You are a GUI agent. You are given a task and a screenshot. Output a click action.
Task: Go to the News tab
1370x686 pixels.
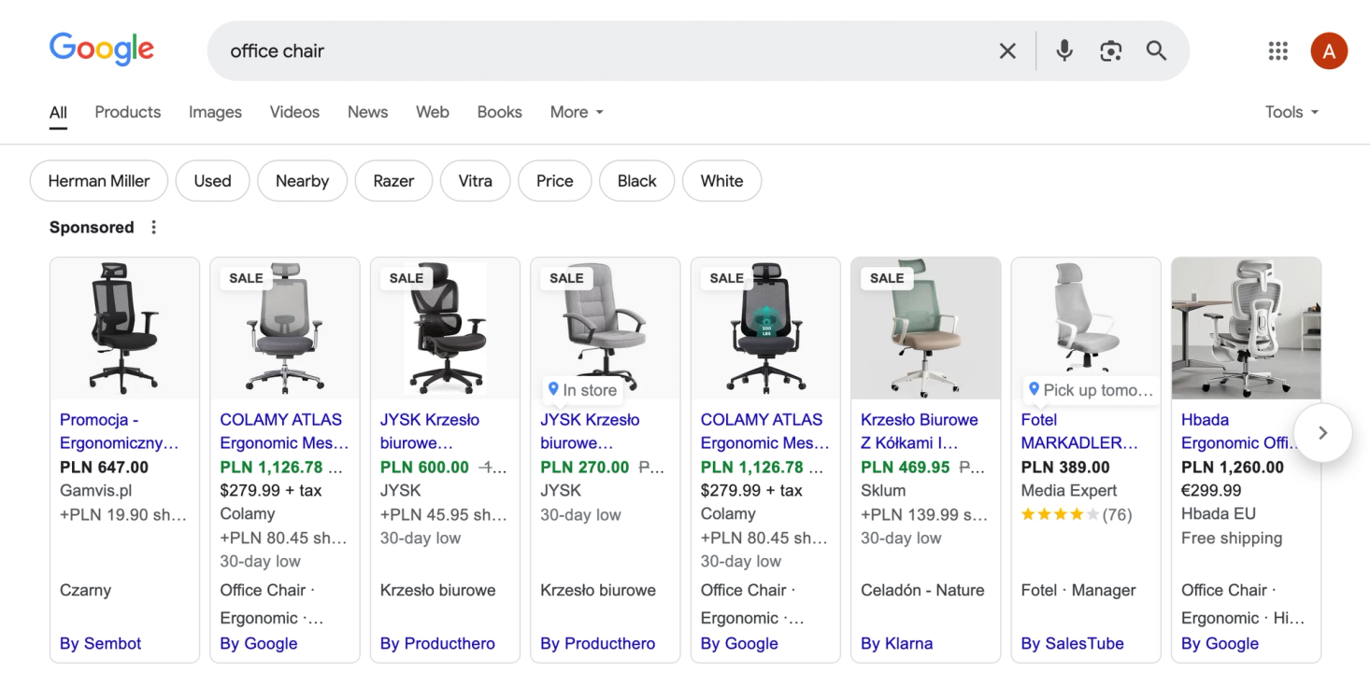pyautogui.click(x=367, y=112)
